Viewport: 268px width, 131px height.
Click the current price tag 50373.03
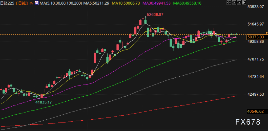(x=255, y=37)
